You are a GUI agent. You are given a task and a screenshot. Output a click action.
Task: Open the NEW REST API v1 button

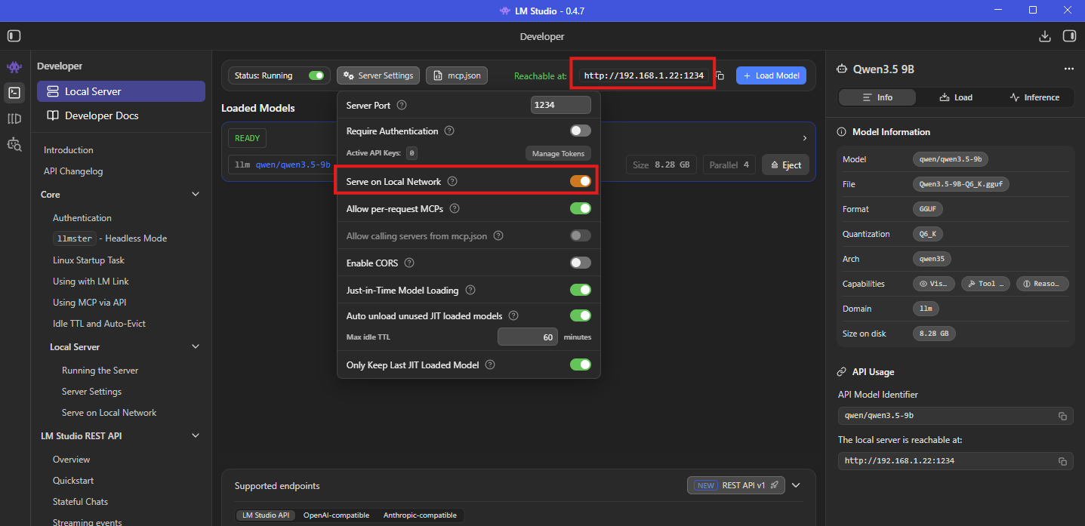pos(736,485)
